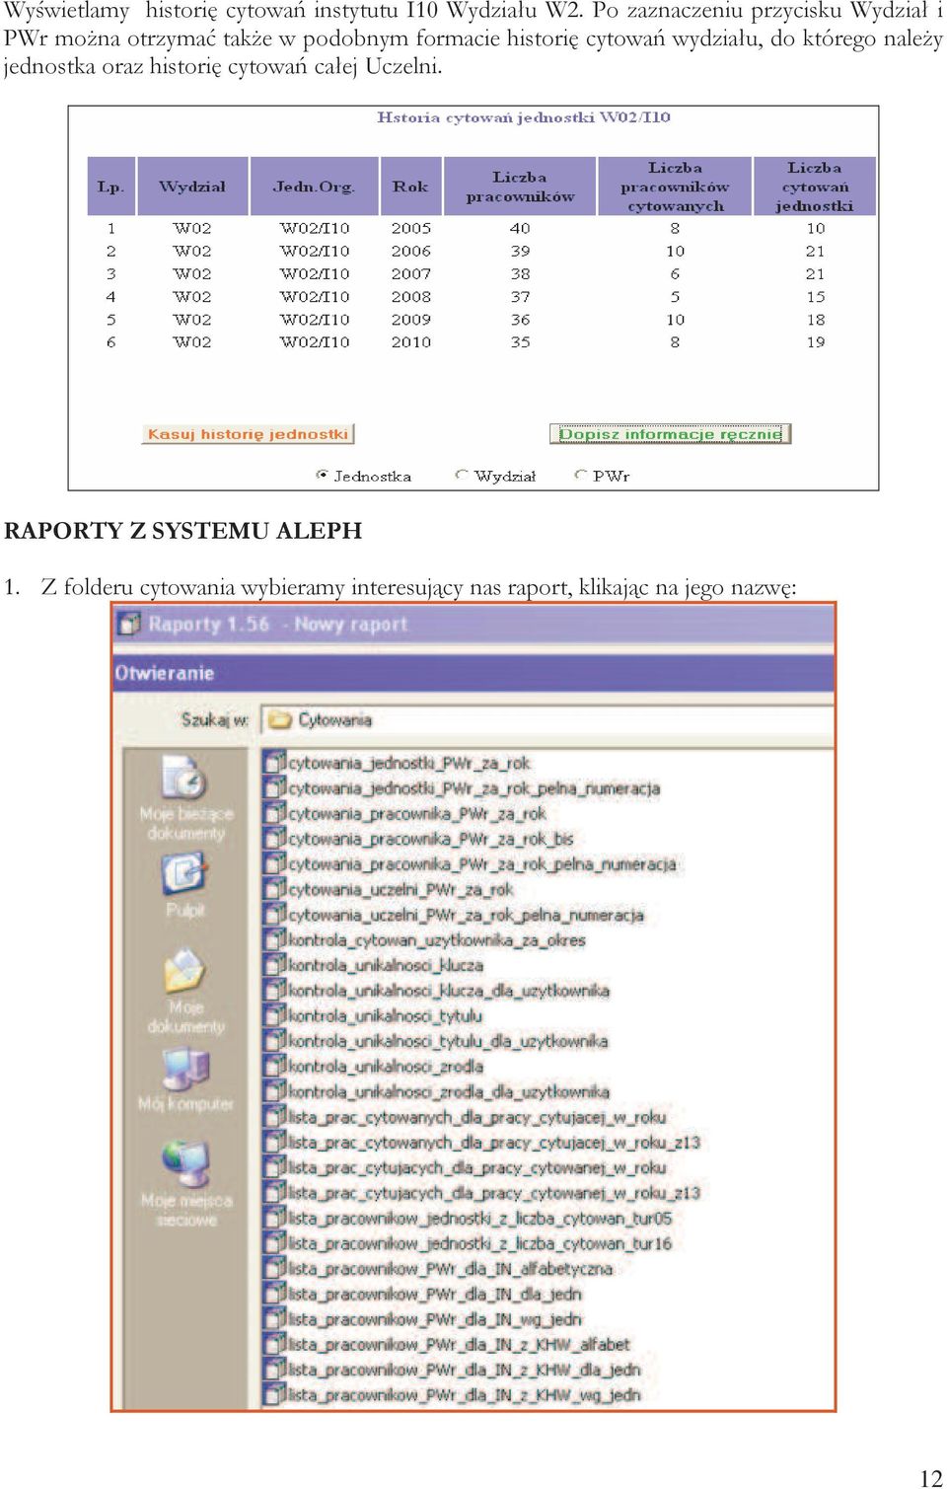Image resolution: width=947 pixels, height=1489 pixels.
Task: Select file kontrola_cytowan_uzytkownika_za_okres
Action: pos(436,939)
